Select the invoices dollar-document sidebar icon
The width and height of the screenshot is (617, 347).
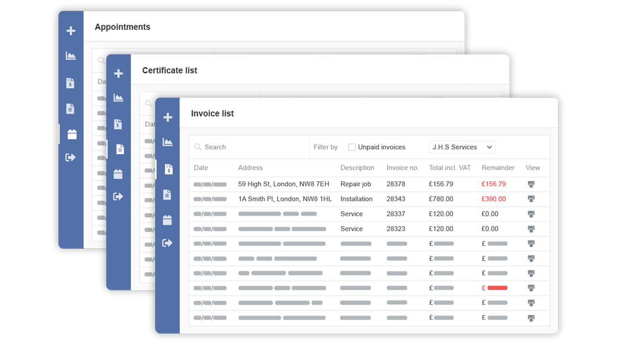pos(168,169)
